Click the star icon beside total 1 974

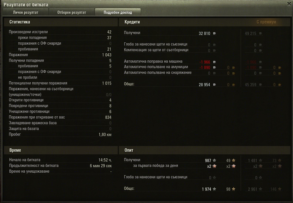(x=214, y=189)
